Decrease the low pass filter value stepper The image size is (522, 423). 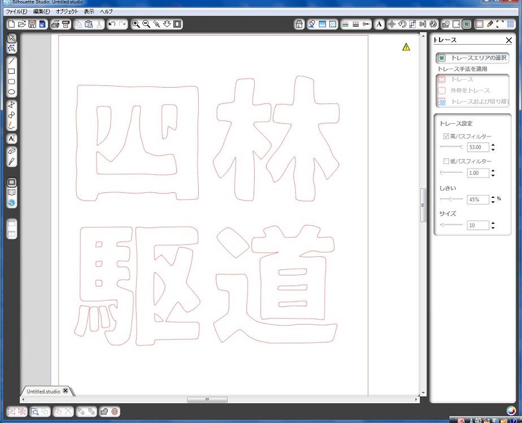point(493,175)
